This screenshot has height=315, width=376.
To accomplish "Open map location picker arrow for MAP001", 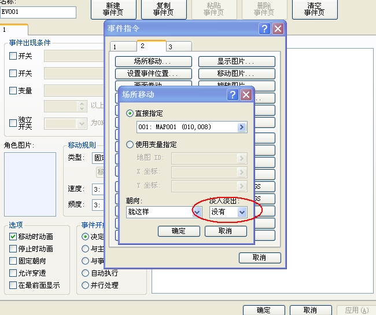I will click(242, 127).
